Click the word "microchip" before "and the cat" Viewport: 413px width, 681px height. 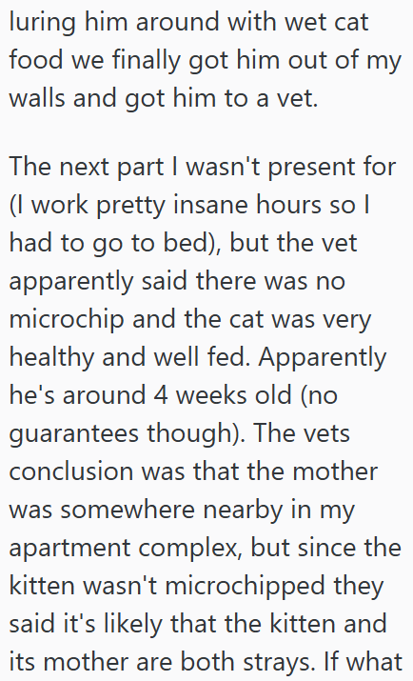(x=67, y=319)
